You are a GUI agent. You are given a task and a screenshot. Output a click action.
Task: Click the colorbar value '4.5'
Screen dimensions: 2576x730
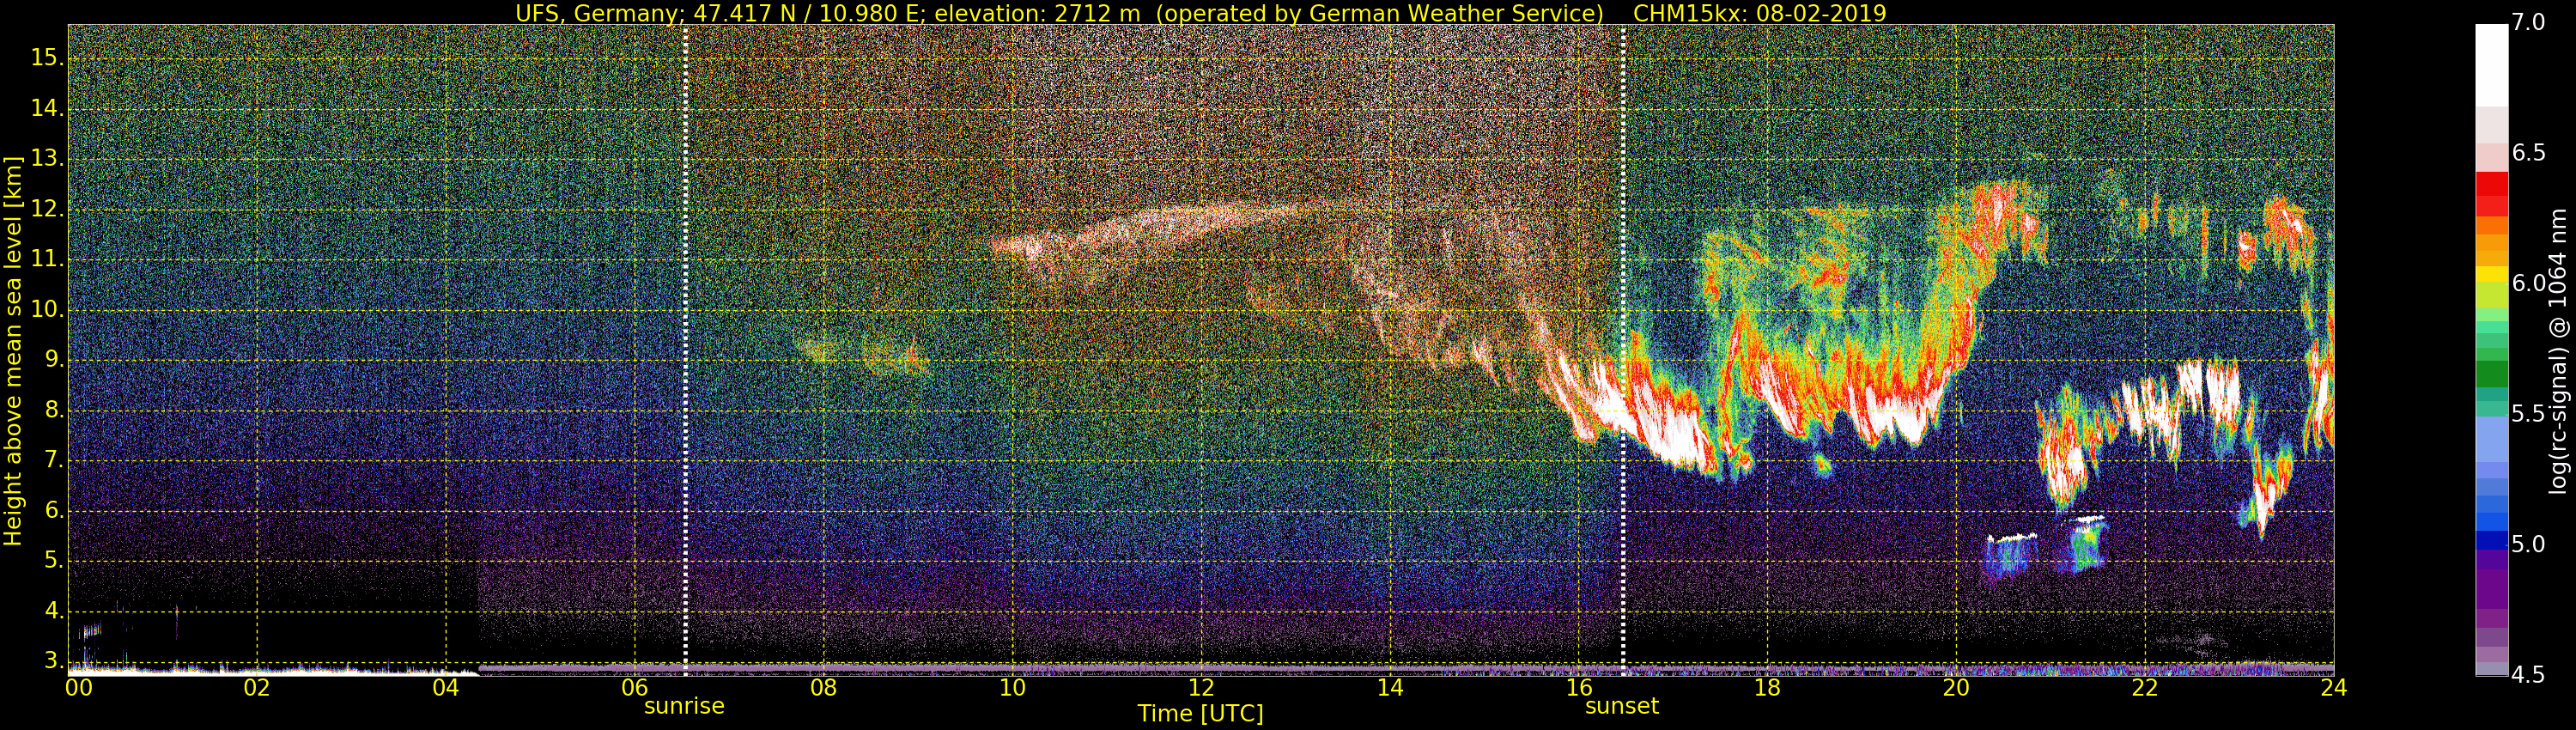[x=2528, y=675]
